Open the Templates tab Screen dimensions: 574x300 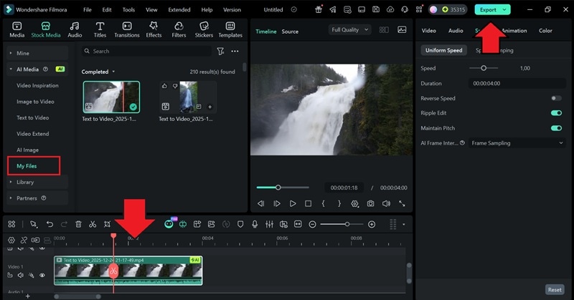[x=230, y=29]
